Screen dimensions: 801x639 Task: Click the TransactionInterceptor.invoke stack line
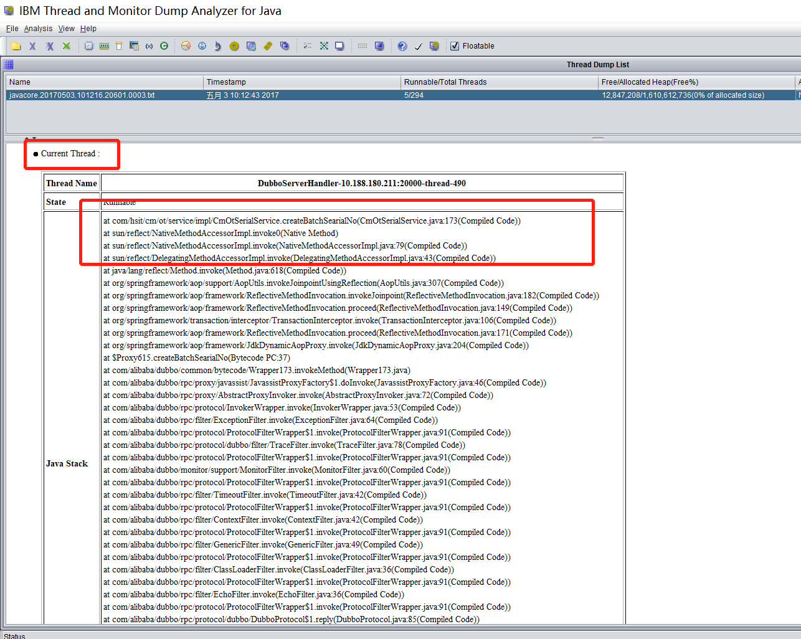(329, 320)
